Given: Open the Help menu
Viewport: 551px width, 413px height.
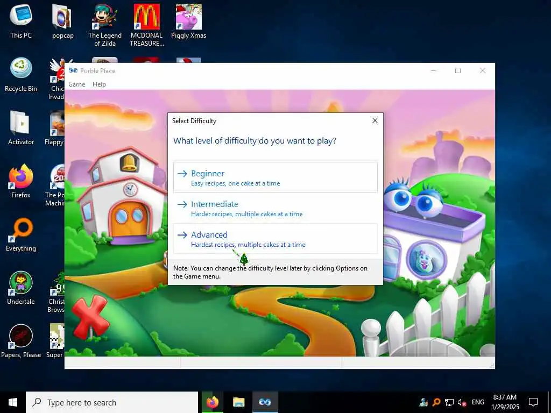Looking at the screenshot, I should pos(99,84).
